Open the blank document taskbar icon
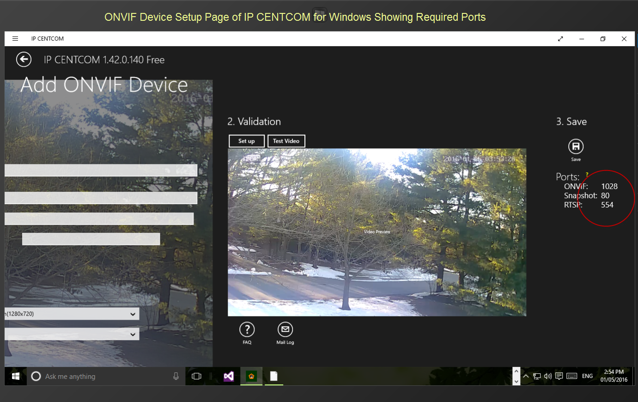The image size is (638, 402). tap(274, 376)
